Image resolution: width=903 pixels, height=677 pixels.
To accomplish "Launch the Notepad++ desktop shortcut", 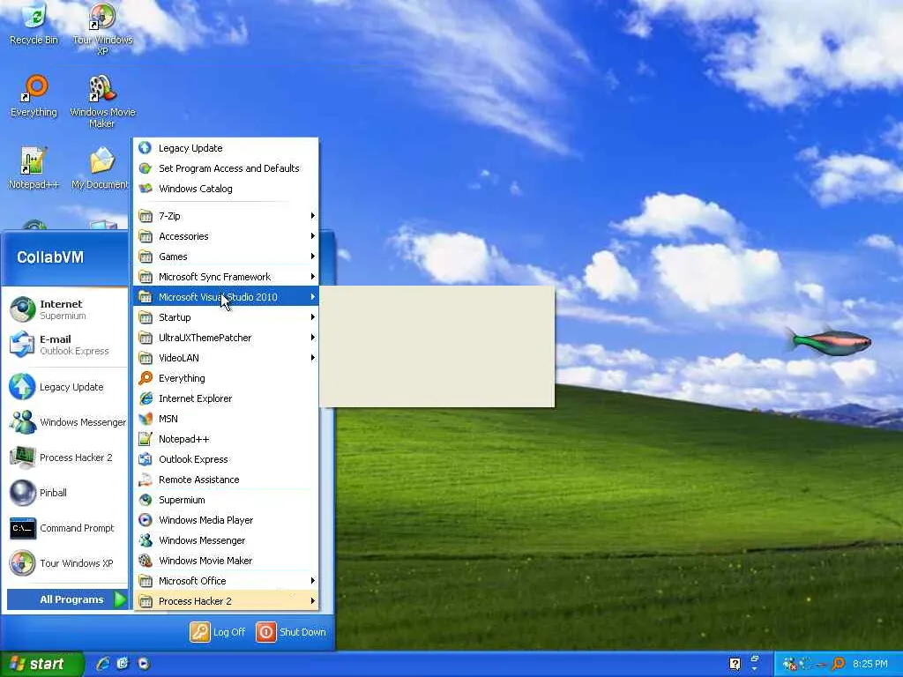I will (34, 168).
